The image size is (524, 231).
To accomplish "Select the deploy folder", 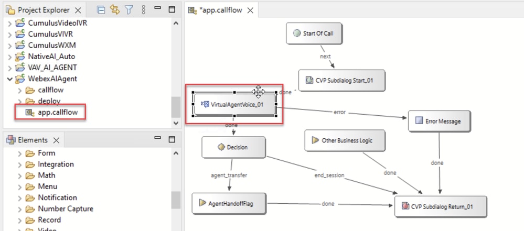I will click(49, 101).
